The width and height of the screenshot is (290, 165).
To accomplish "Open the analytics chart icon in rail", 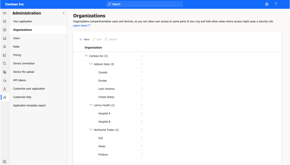I will [5, 55].
